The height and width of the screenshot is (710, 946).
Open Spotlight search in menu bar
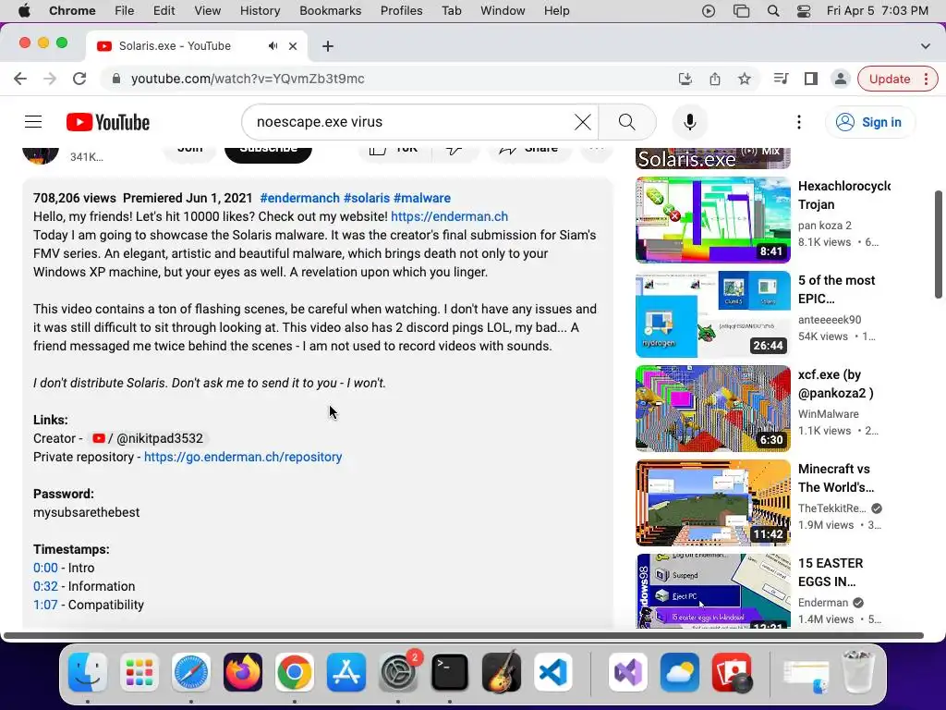(x=773, y=11)
